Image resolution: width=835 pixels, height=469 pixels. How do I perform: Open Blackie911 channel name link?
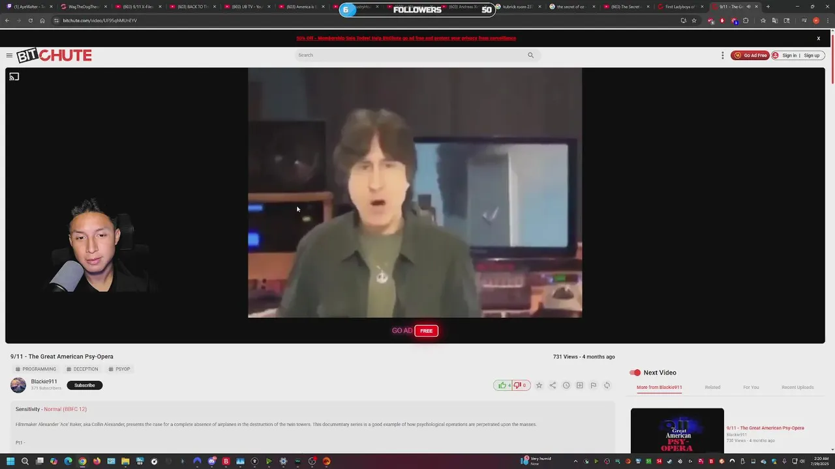click(x=44, y=382)
